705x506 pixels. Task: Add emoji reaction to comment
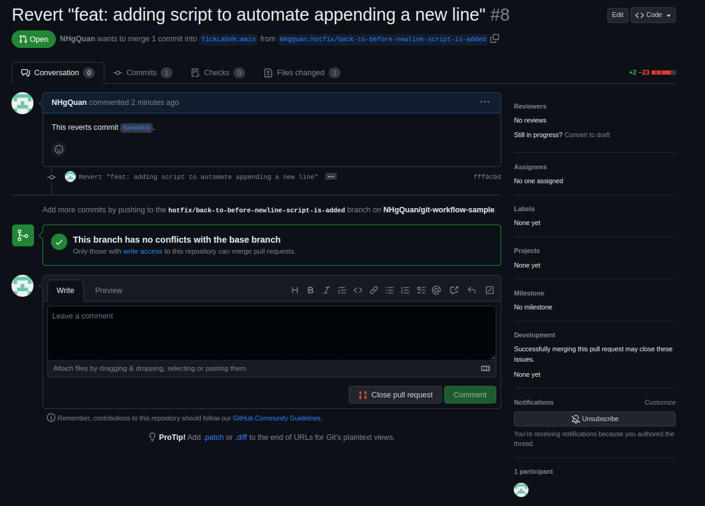pyautogui.click(x=59, y=149)
